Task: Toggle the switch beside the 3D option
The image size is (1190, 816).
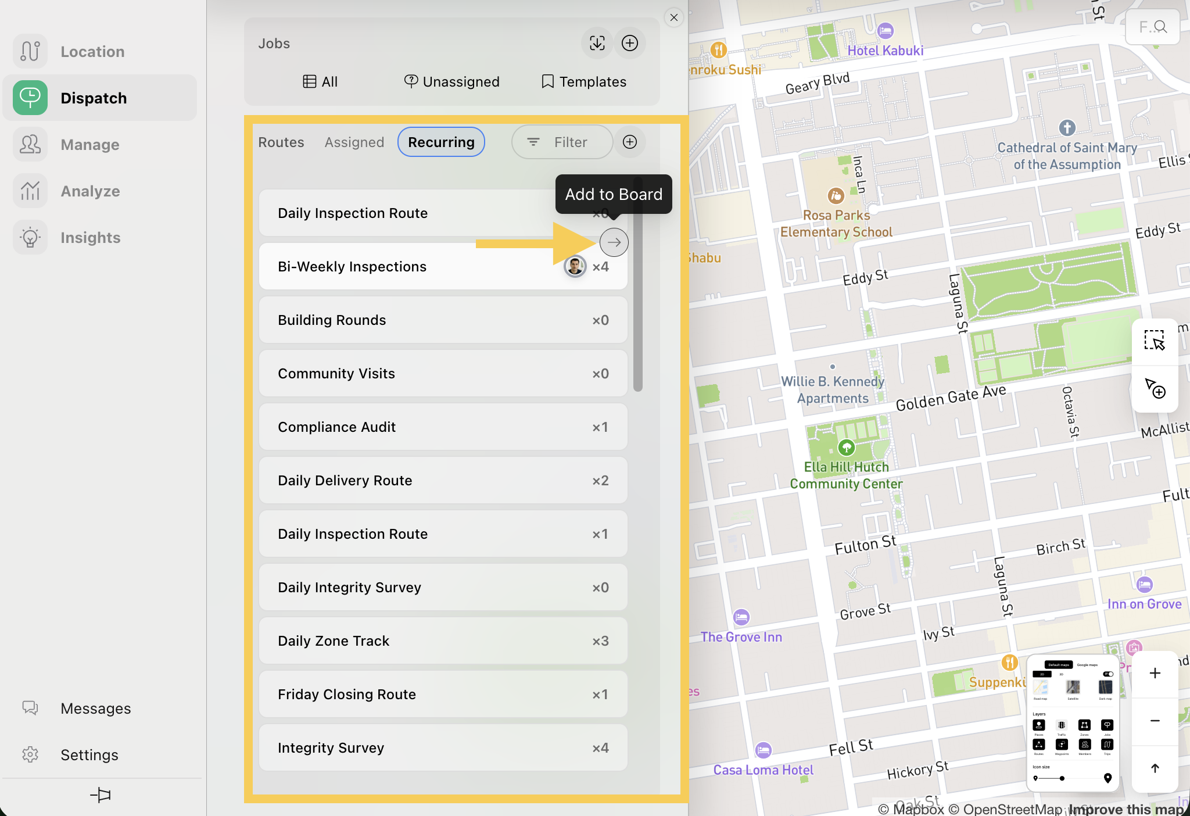Action: tap(1108, 674)
